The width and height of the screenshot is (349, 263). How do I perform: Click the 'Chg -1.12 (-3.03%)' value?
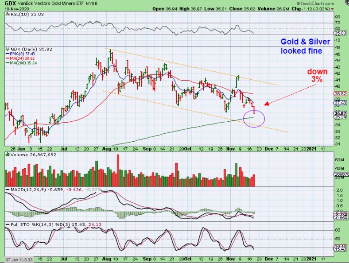click(x=311, y=9)
